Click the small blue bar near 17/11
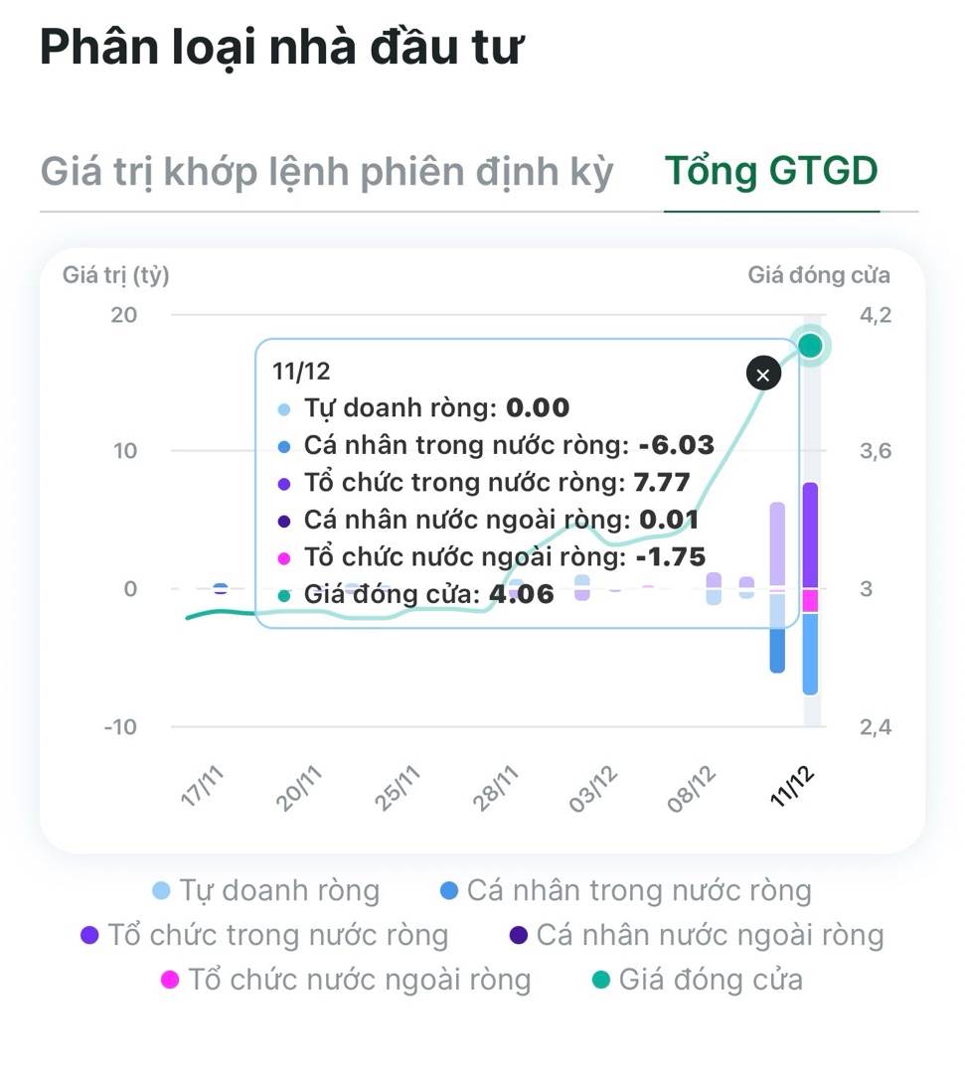 click(x=221, y=589)
